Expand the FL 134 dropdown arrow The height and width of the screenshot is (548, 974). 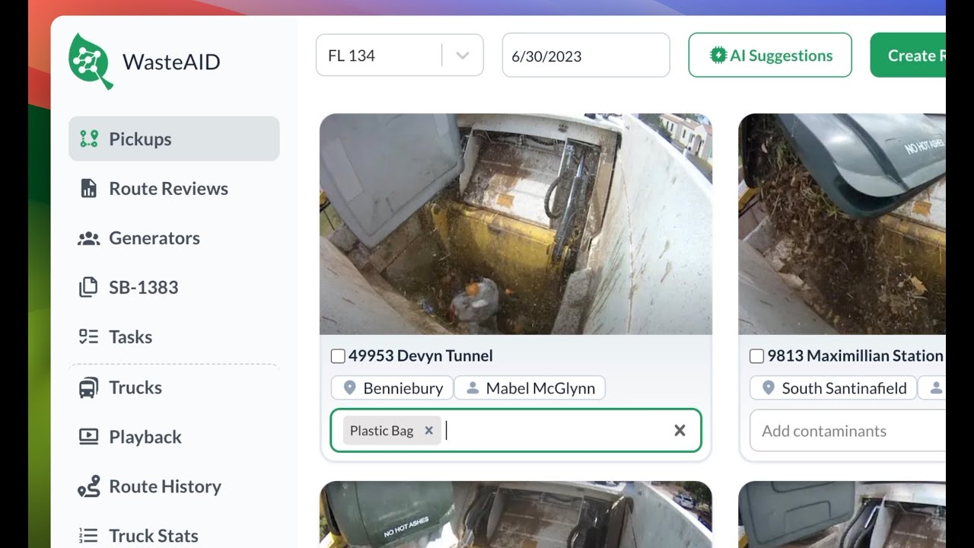[463, 56]
